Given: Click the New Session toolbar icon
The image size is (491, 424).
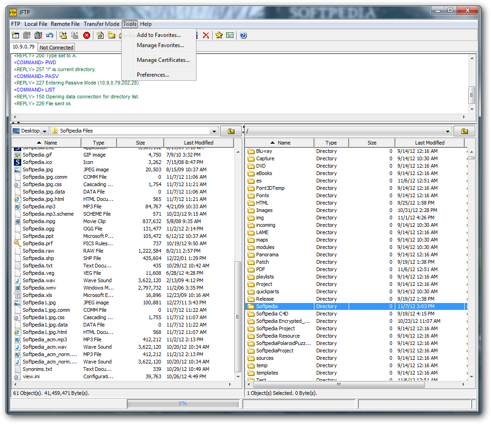Looking at the screenshot, I should (x=15, y=35).
